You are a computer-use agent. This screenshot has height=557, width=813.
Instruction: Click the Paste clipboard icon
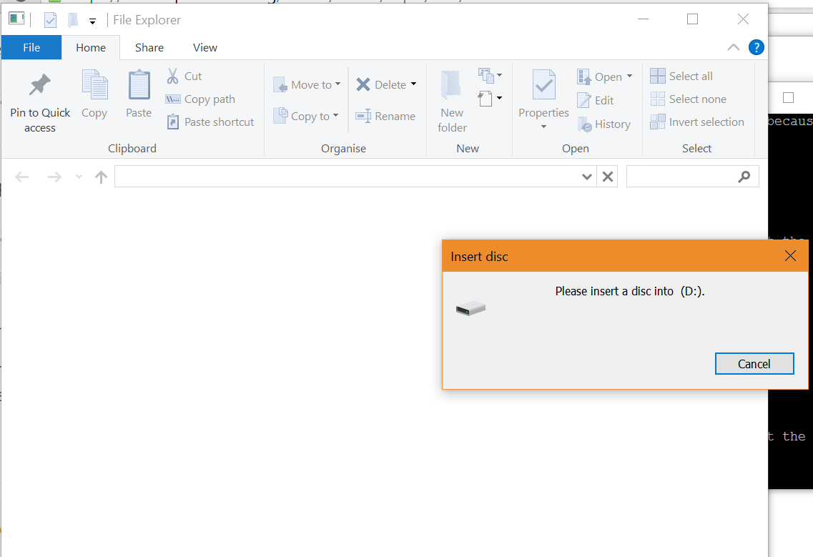tap(139, 85)
